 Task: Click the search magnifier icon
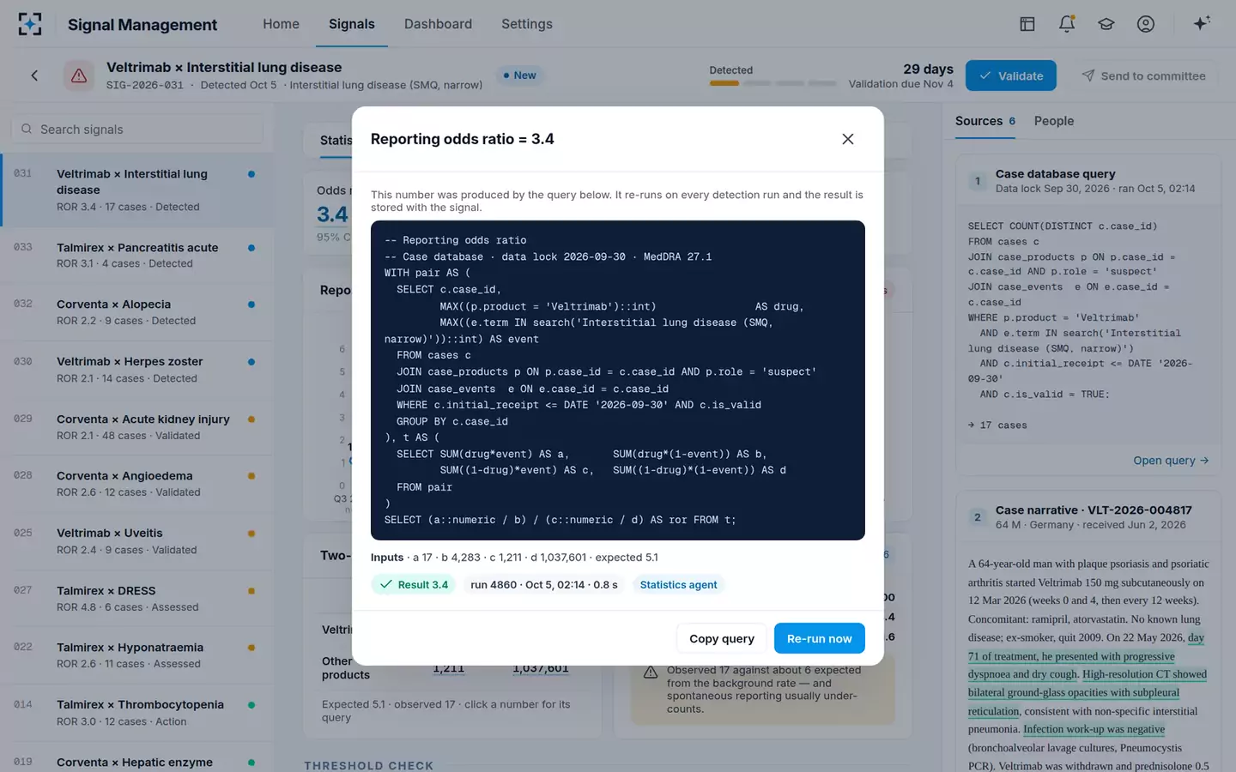point(27,130)
